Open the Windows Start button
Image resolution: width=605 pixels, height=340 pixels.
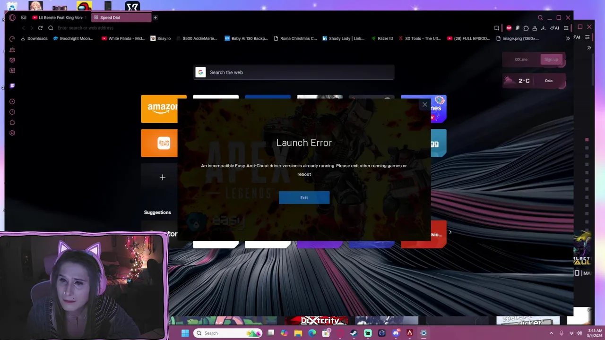coord(185,333)
